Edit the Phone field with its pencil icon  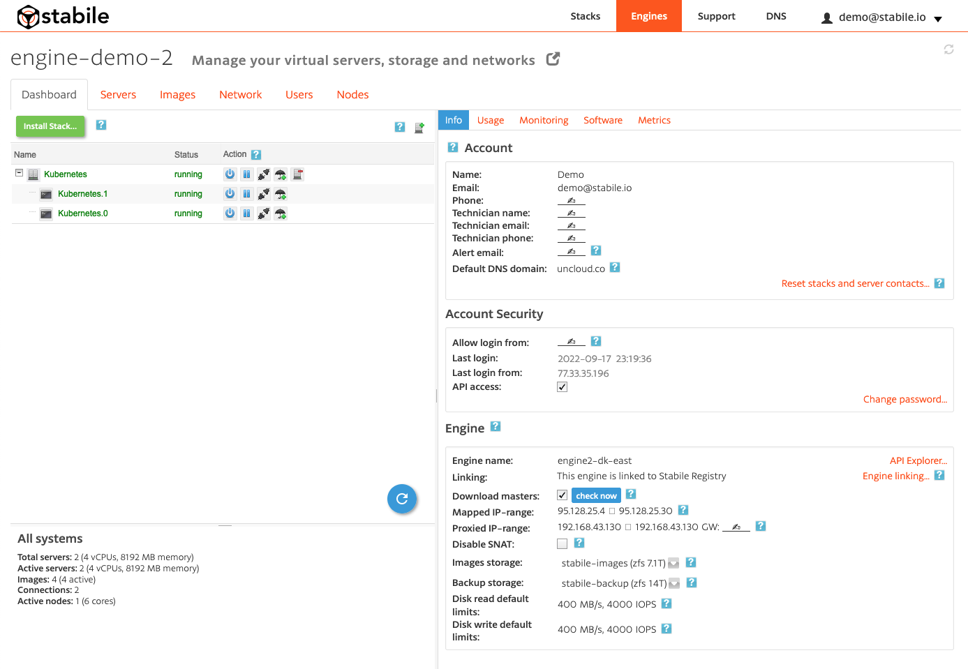572,201
